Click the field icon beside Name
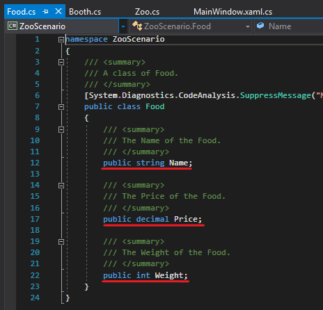Viewport: 323px width, 310px height. pyautogui.click(x=260, y=25)
